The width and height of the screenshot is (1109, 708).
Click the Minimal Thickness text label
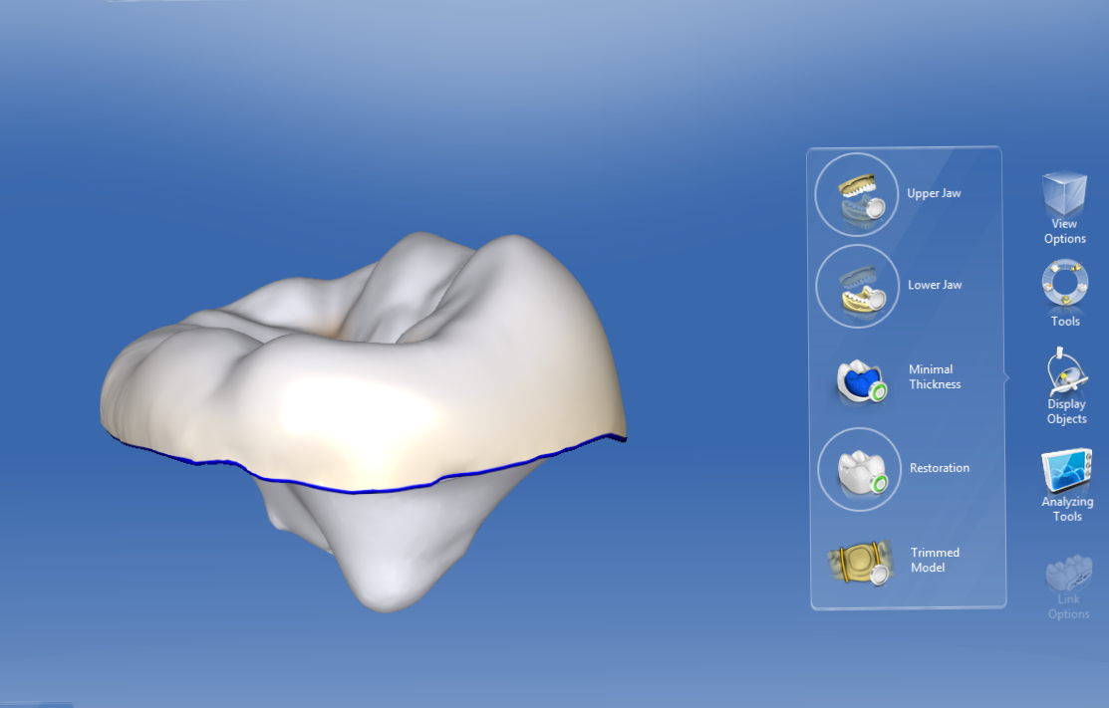(934, 376)
